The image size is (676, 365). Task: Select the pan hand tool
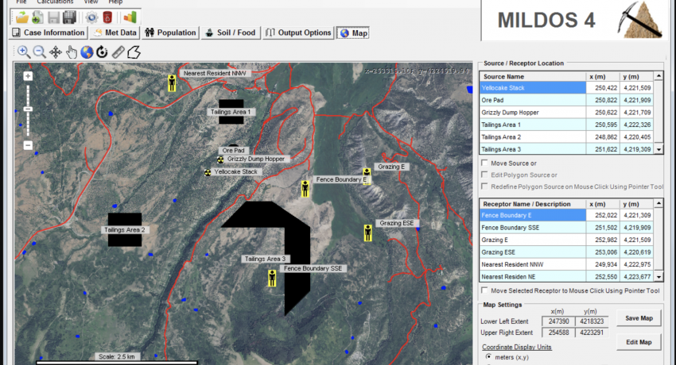[x=72, y=52]
